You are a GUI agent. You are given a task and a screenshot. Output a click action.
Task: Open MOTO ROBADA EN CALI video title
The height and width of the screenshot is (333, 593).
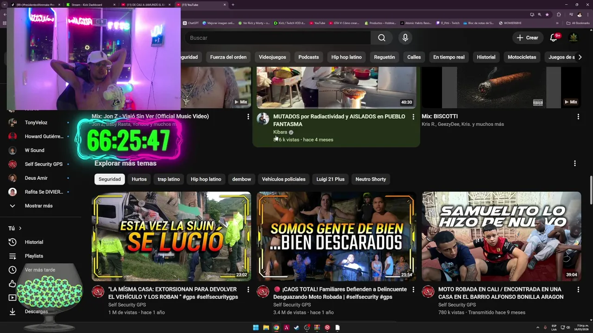(501, 293)
